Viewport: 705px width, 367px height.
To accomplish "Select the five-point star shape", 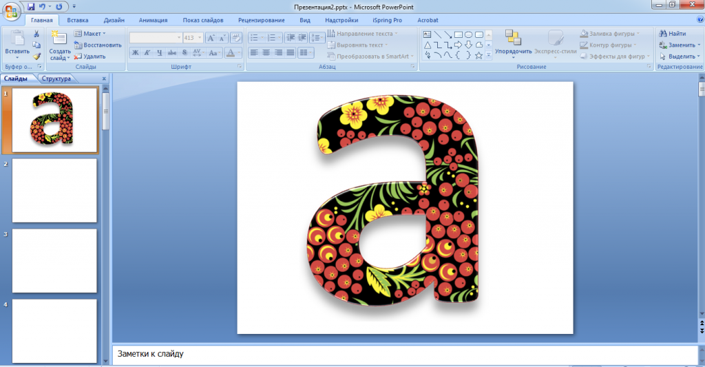I will click(x=479, y=55).
